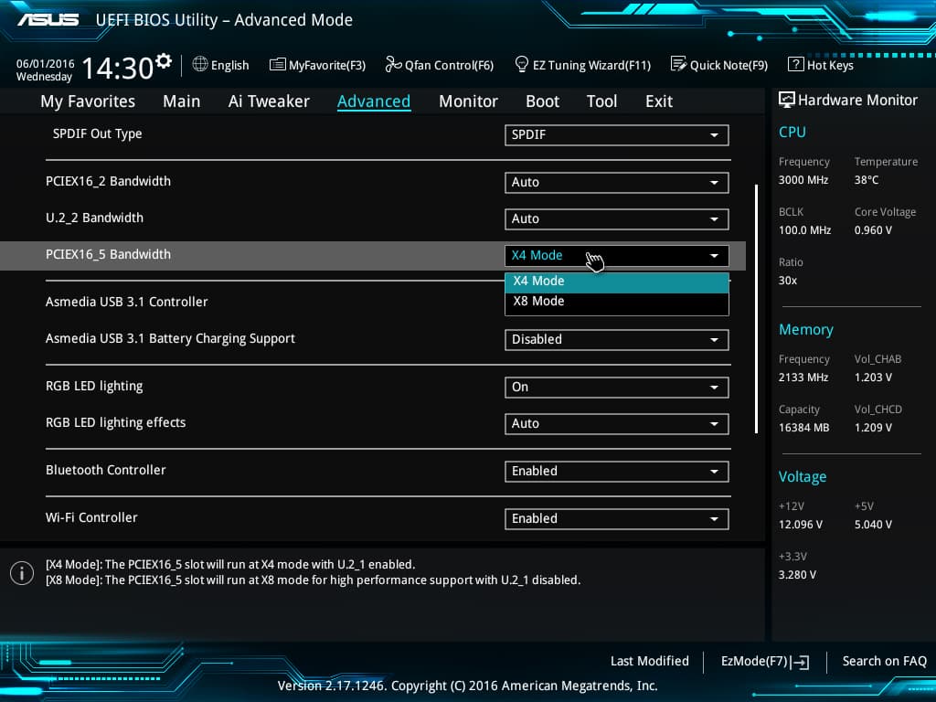Click the 16384 MB capacity value
936x702 pixels.
coord(804,428)
